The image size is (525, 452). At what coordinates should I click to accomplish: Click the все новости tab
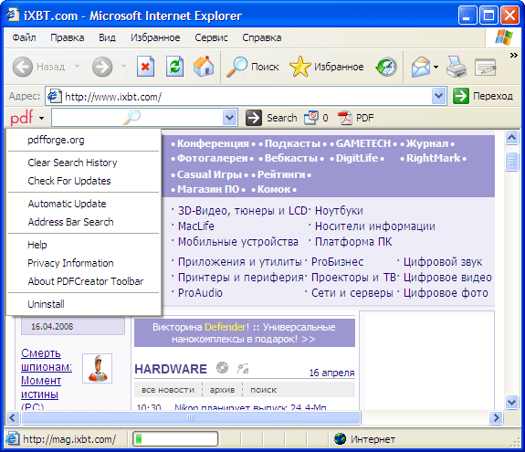pyautogui.click(x=168, y=390)
